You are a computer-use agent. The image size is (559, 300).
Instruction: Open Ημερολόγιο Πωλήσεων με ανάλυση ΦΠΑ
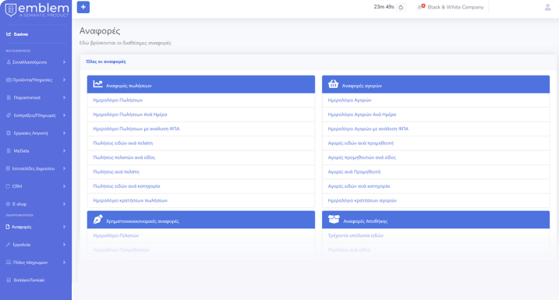click(x=201, y=129)
